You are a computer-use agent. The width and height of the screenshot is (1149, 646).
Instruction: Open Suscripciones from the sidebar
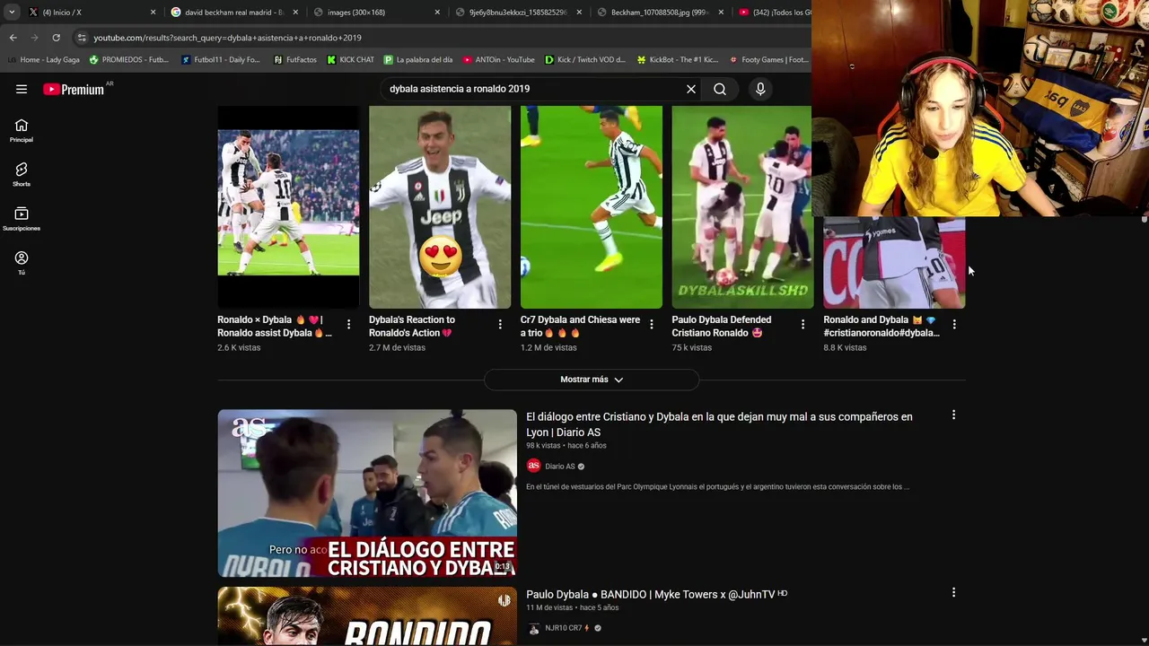(22, 219)
